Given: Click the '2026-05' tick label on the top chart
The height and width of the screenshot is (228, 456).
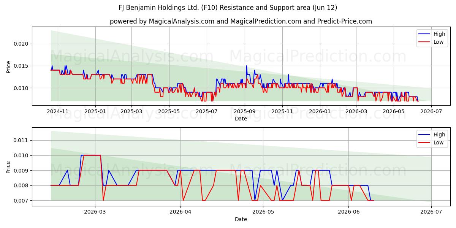Looking at the screenshot, I should click(x=394, y=111).
